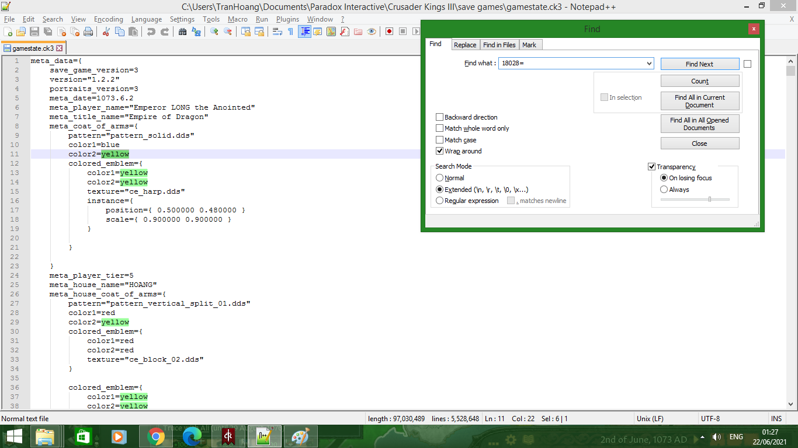Click Find All in All Opened Documents
Screen dimensions: 798x448
700,124
